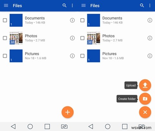This screenshot has height=131, width=155.
Task: Open overflow menu in left Files screen
Action: point(72,5)
